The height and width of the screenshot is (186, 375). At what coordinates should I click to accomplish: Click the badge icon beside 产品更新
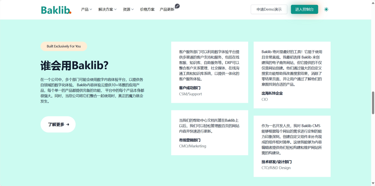pos(177,6)
